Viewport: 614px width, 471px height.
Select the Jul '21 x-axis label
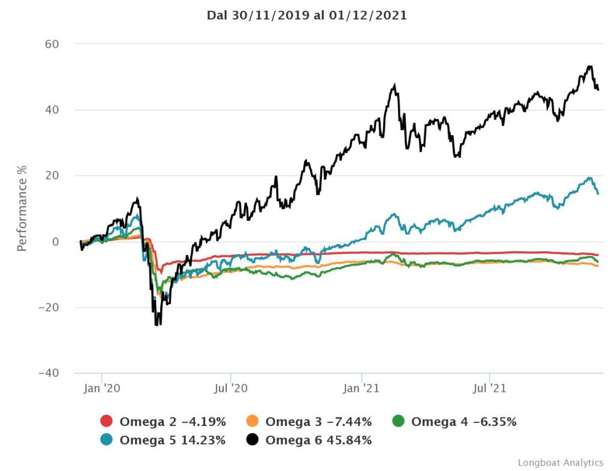(x=490, y=388)
